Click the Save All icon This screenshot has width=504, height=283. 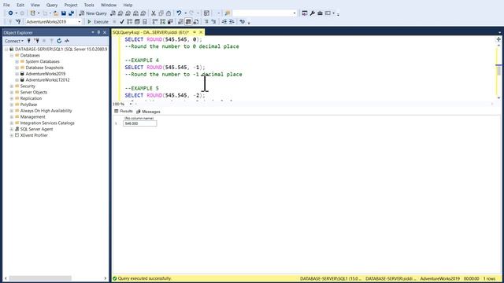click(71, 13)
